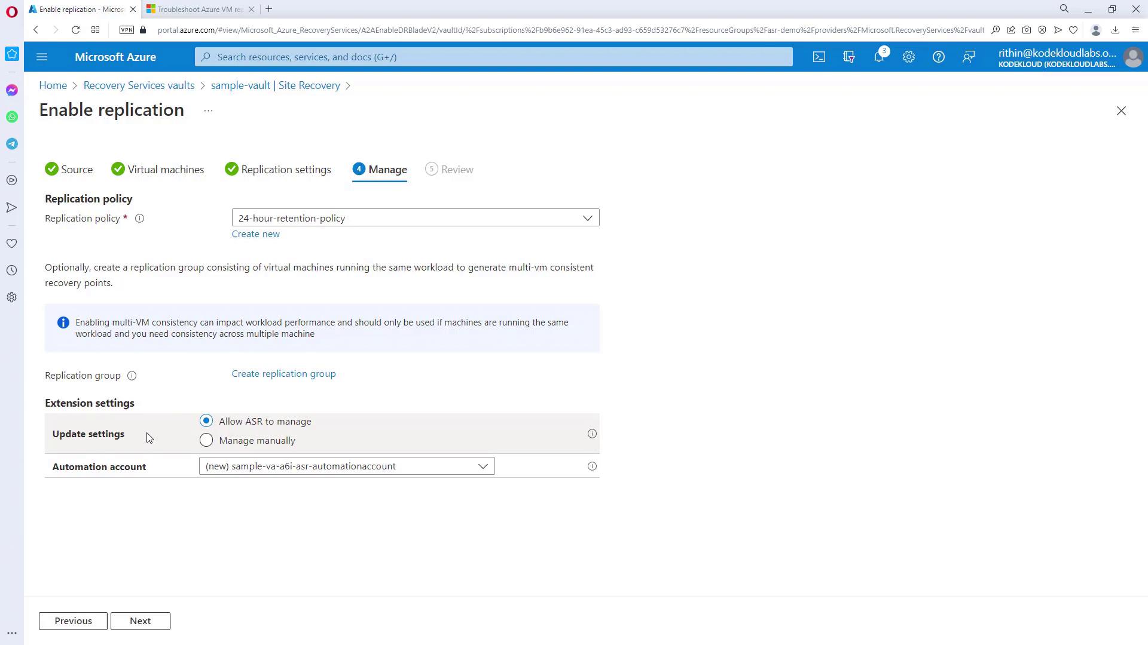Switch to Troubleshoot Azure VM browser tab
The width and height of the screenshot is (1148, 645).
[x=199, y=9]
